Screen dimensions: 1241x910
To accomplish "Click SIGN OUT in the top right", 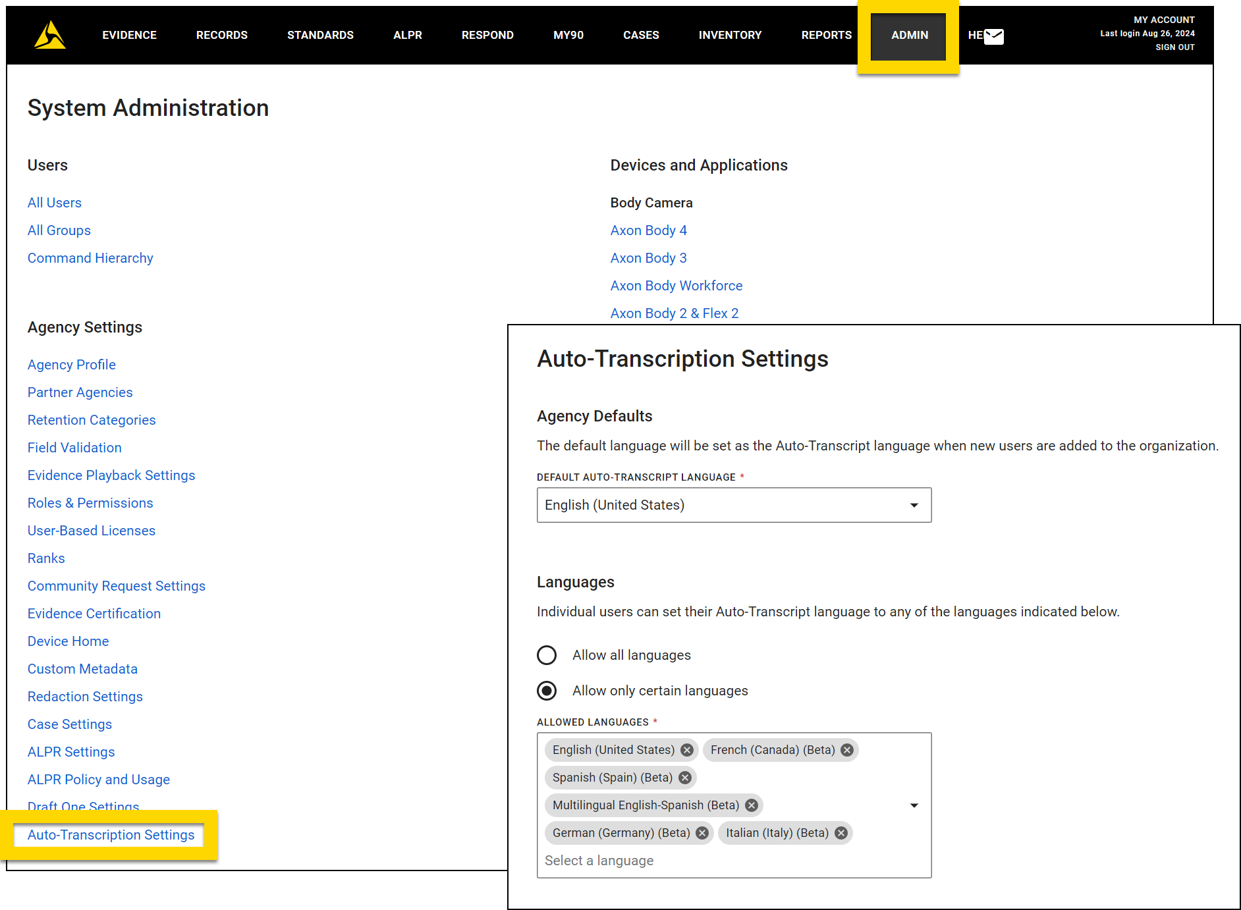I will coord(1174,47).
